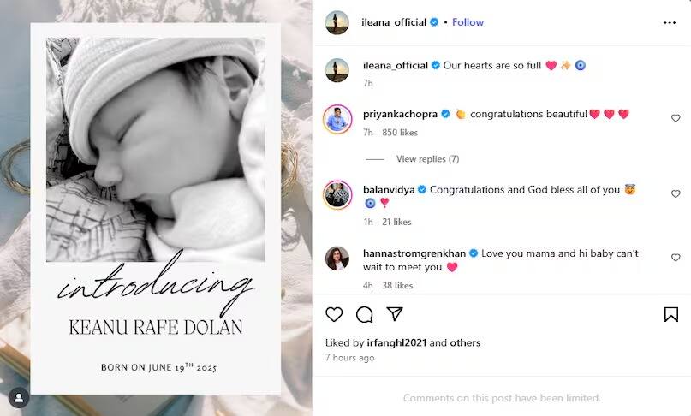Like the post with heart icon
This screenshot has height=416, width=691.
335,314
